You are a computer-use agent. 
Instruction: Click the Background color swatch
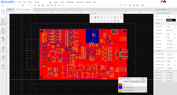pyautogui.click(x=171, y=20)
